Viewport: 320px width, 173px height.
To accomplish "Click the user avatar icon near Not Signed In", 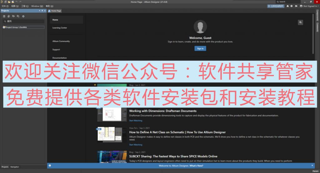I will (301, 6).
